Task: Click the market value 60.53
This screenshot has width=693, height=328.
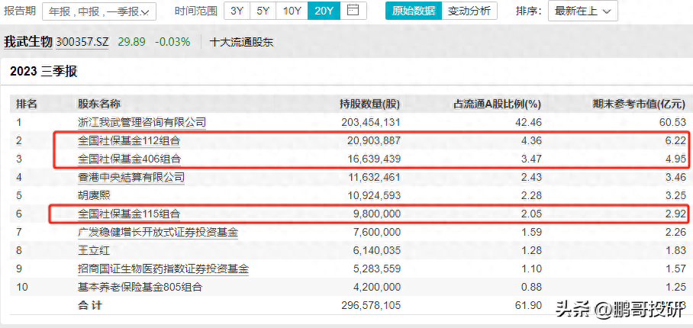Action: [674, 122]
